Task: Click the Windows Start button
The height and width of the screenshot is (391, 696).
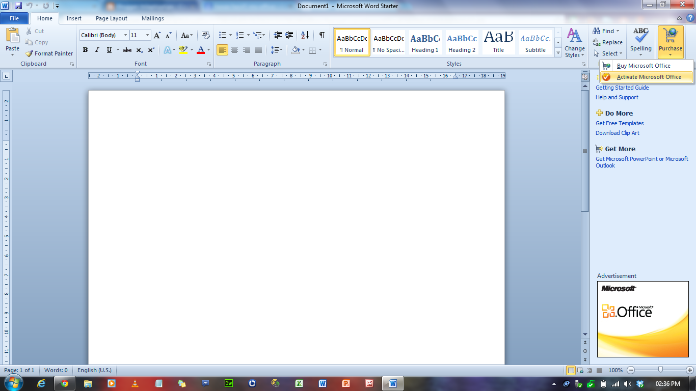Action: pos(13,383)
